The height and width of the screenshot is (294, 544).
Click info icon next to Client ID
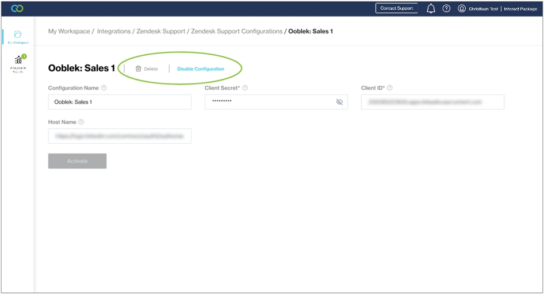coord(390,88)
